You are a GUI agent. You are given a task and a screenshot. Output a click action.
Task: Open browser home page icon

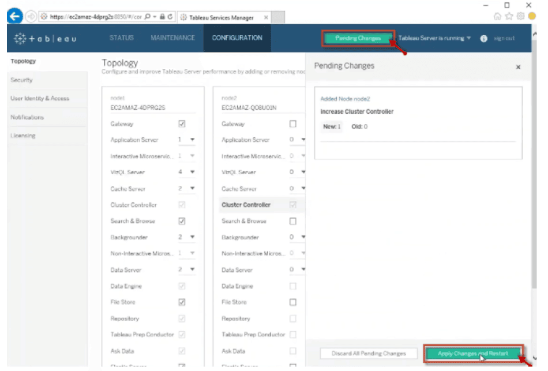coord(500,16)
